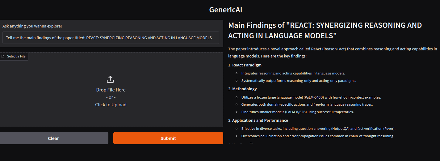Click bullet 'Systematically outperforms reasoning-only and acting-only paradigms.'
This screenshot has width=440, height=161.
299,81
